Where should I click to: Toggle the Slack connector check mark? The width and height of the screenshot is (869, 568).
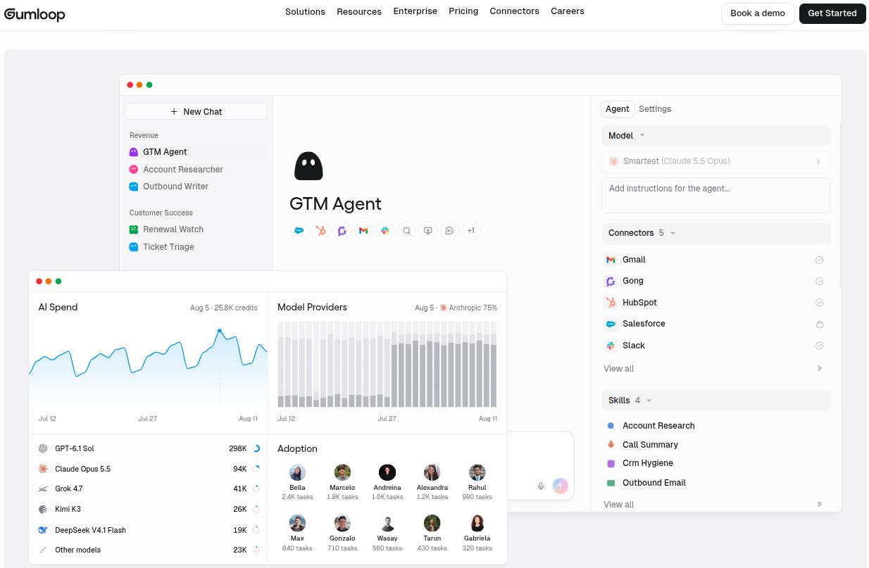pos(819,346)
